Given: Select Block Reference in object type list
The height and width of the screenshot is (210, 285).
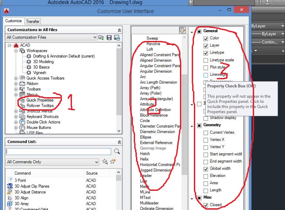Looking at the screenshot, I should [154, 115].
